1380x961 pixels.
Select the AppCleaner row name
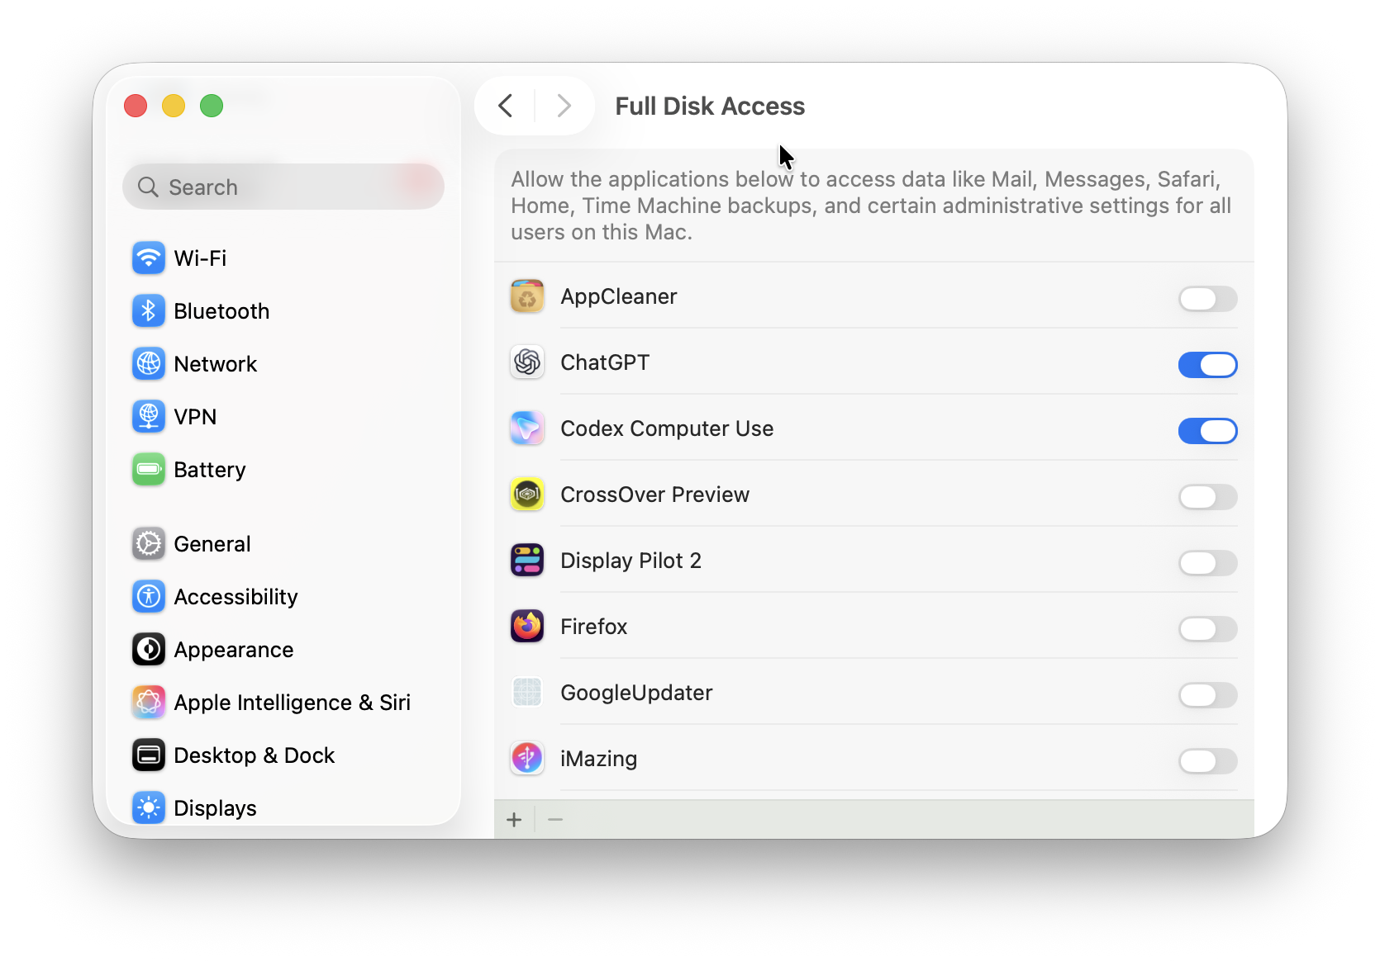pyautogui.click(x=619, y=296)
